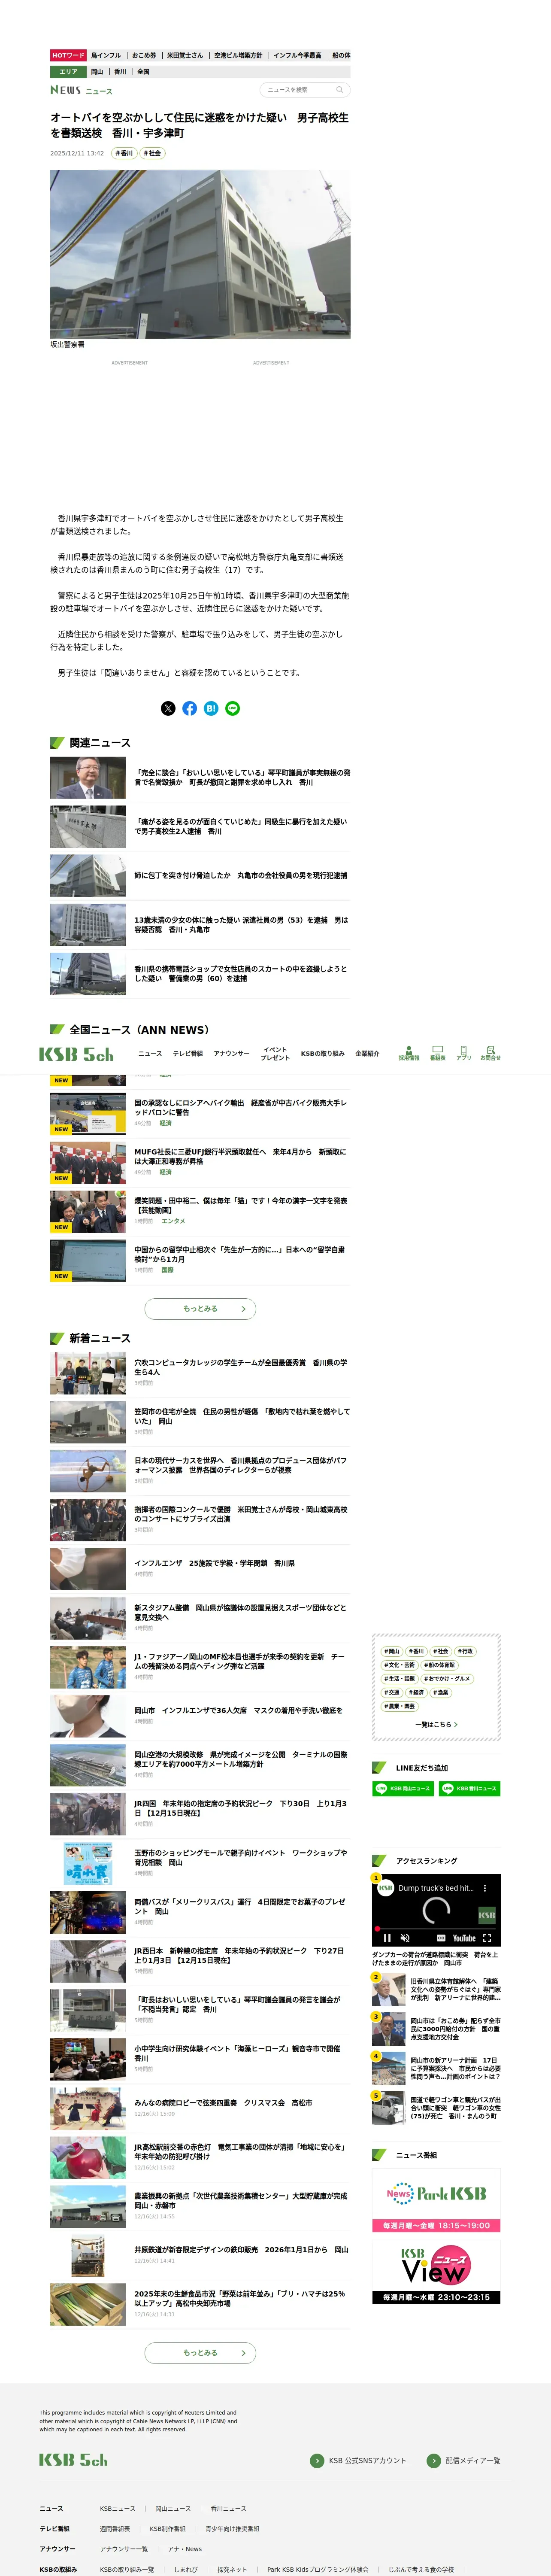Open more options dots on ranking video
Screen dimensions: 551x2576
[x=485, y=1888]
